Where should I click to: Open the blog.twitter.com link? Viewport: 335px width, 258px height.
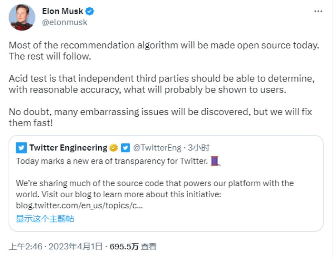click(79, 205)
